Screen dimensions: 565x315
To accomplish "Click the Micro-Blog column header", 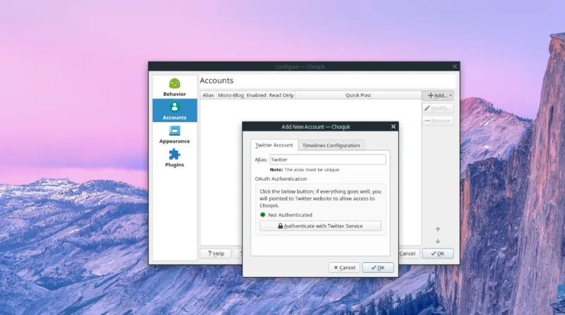I will (x=230, y=95).
